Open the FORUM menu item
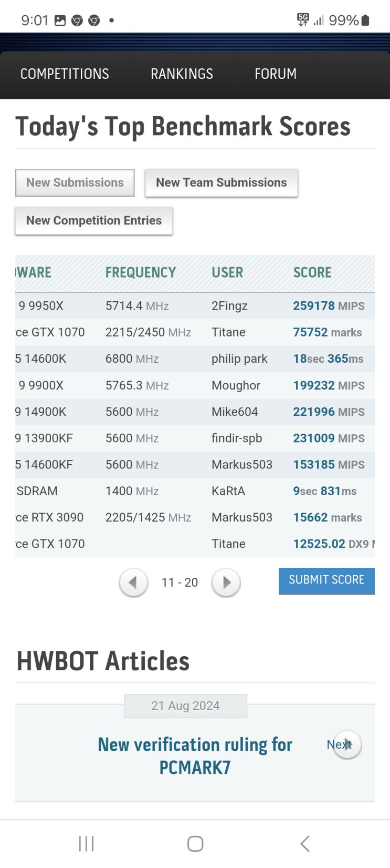The image size is (390, 868). (x=276, y=74)
